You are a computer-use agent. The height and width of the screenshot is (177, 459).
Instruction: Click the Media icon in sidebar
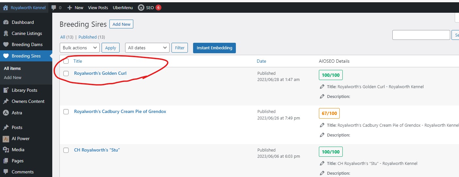click(x=6, y=150)
